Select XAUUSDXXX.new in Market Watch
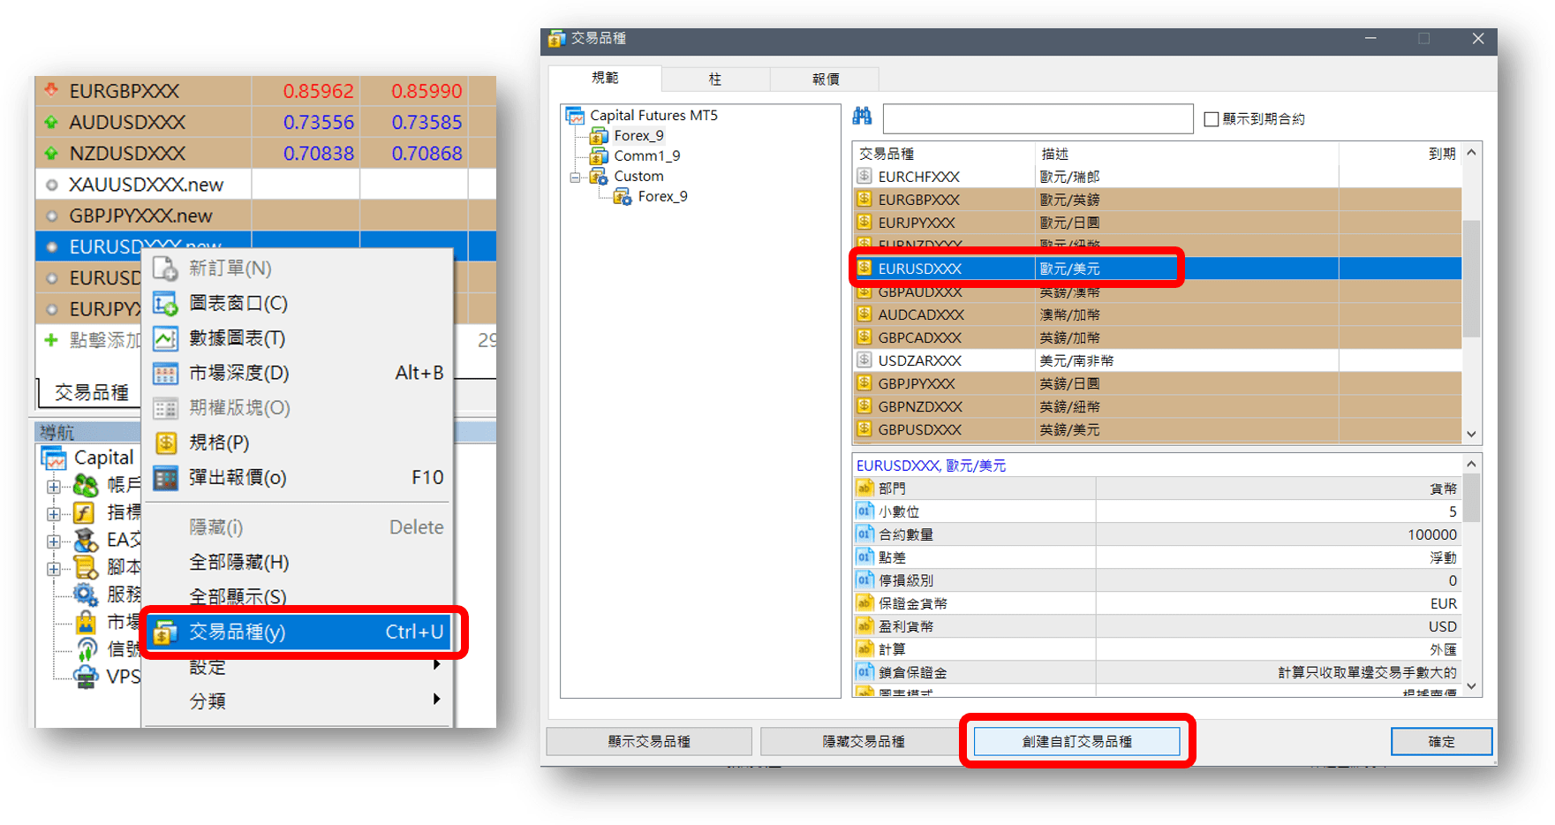This screenshot has height=825, width=1555. 265,185
